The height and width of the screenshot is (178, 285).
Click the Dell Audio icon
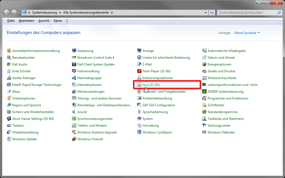9,64
